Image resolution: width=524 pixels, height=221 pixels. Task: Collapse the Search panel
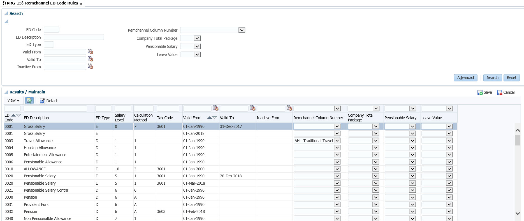pyautogui.click(x=6, y=13)
